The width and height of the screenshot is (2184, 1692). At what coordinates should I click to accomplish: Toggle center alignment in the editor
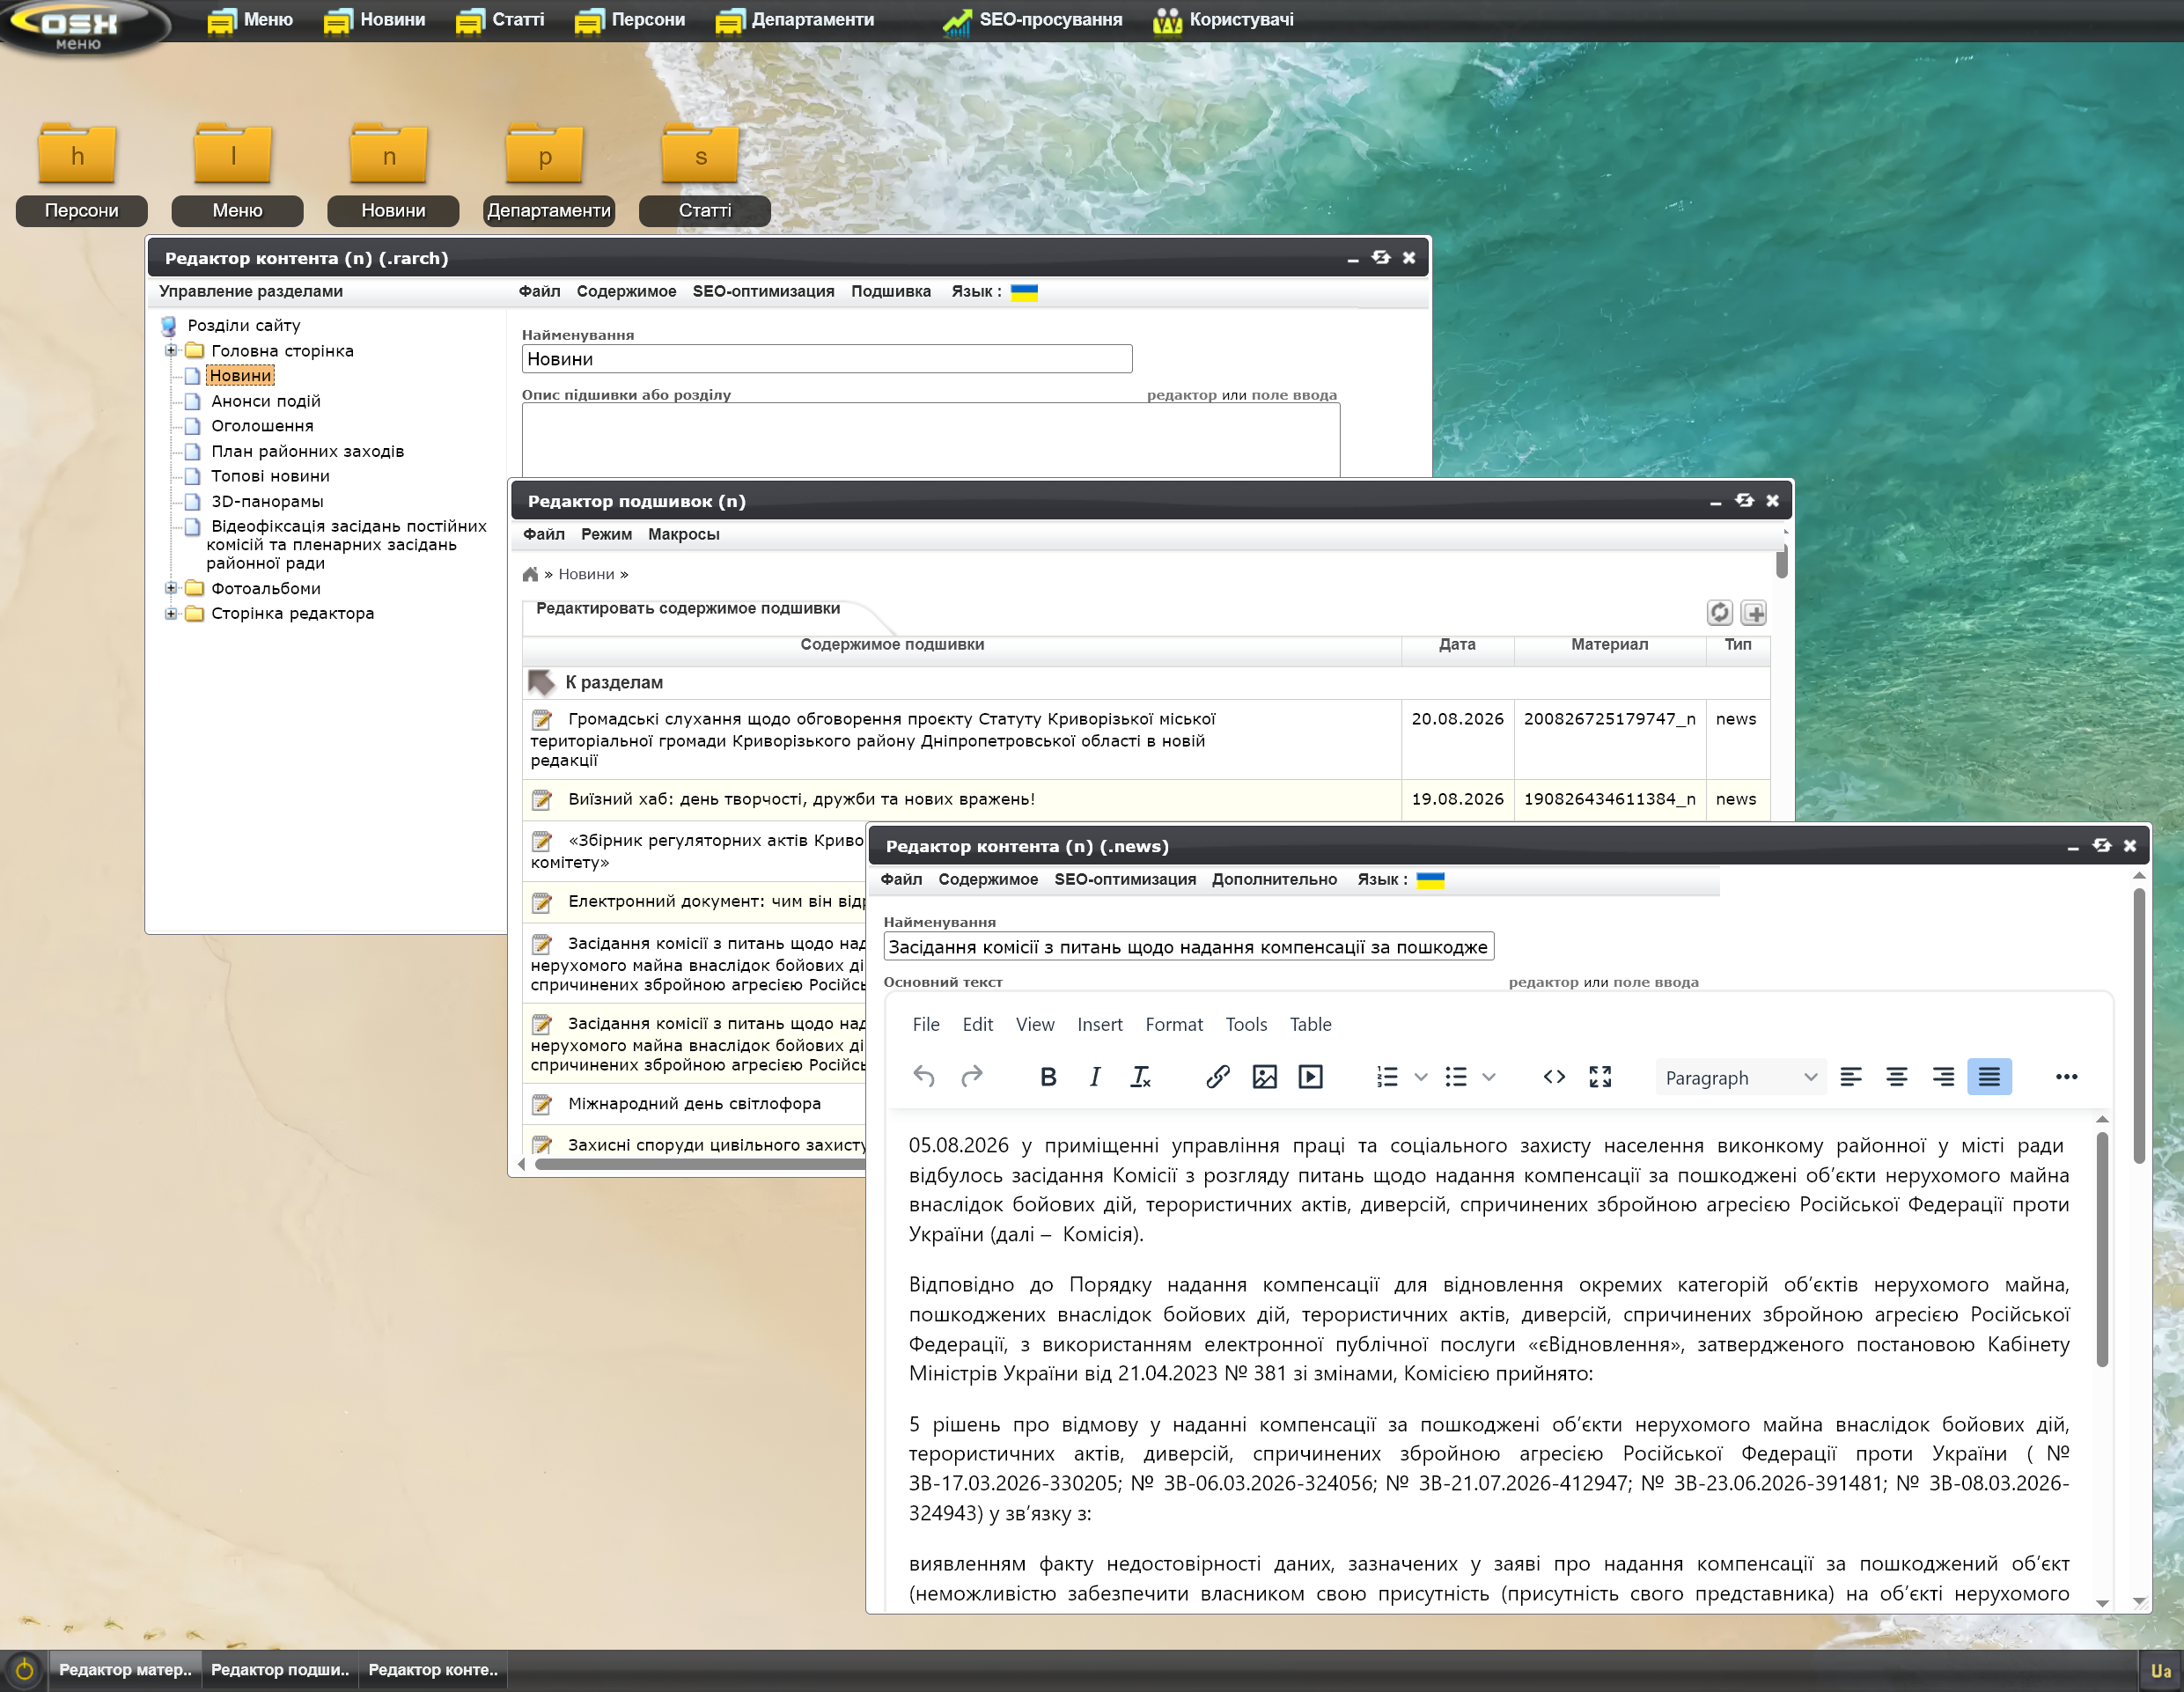tap(1896, 1077)
